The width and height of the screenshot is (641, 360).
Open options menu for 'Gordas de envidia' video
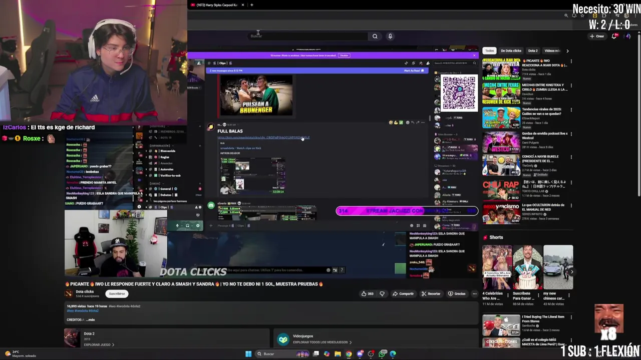pos(571,134)
